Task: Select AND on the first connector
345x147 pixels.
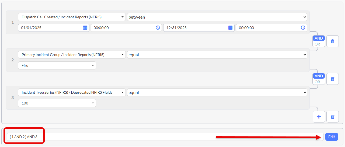Action: tap(319, 38)
